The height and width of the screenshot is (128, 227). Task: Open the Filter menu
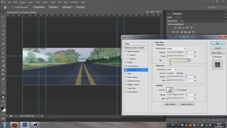pyautogui.click(x=53, y=2)
